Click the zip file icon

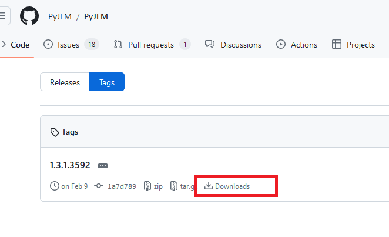tap(147, 186)
